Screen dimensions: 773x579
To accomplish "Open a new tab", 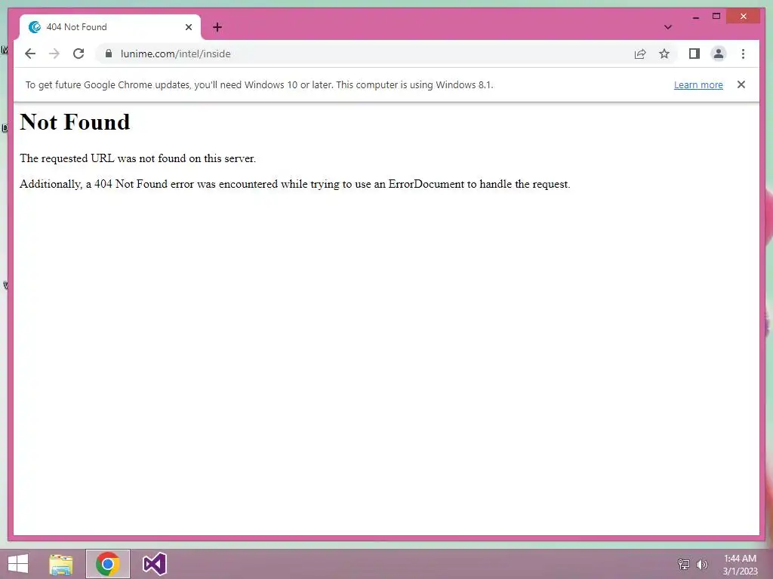I will click(x=217, y=27).
